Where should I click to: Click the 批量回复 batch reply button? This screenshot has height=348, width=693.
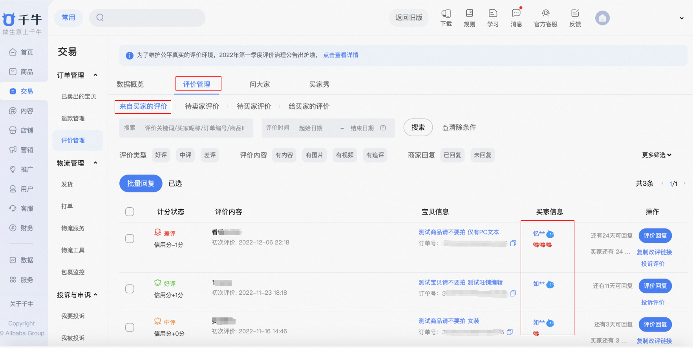click(x=141, y=183)
